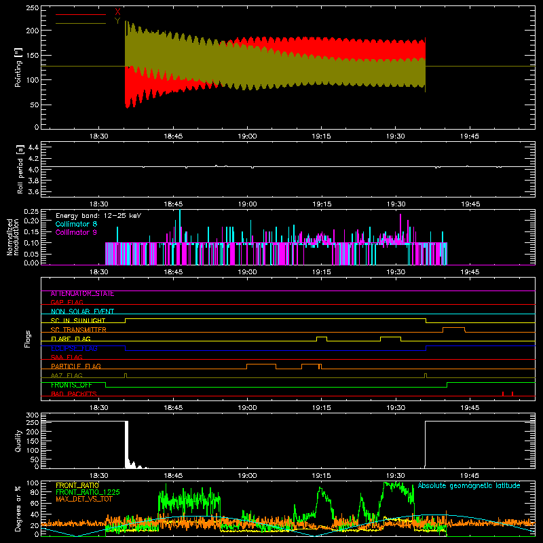
Task: Click the 0.25 tick on modulation axis
Action: [31, 212]
